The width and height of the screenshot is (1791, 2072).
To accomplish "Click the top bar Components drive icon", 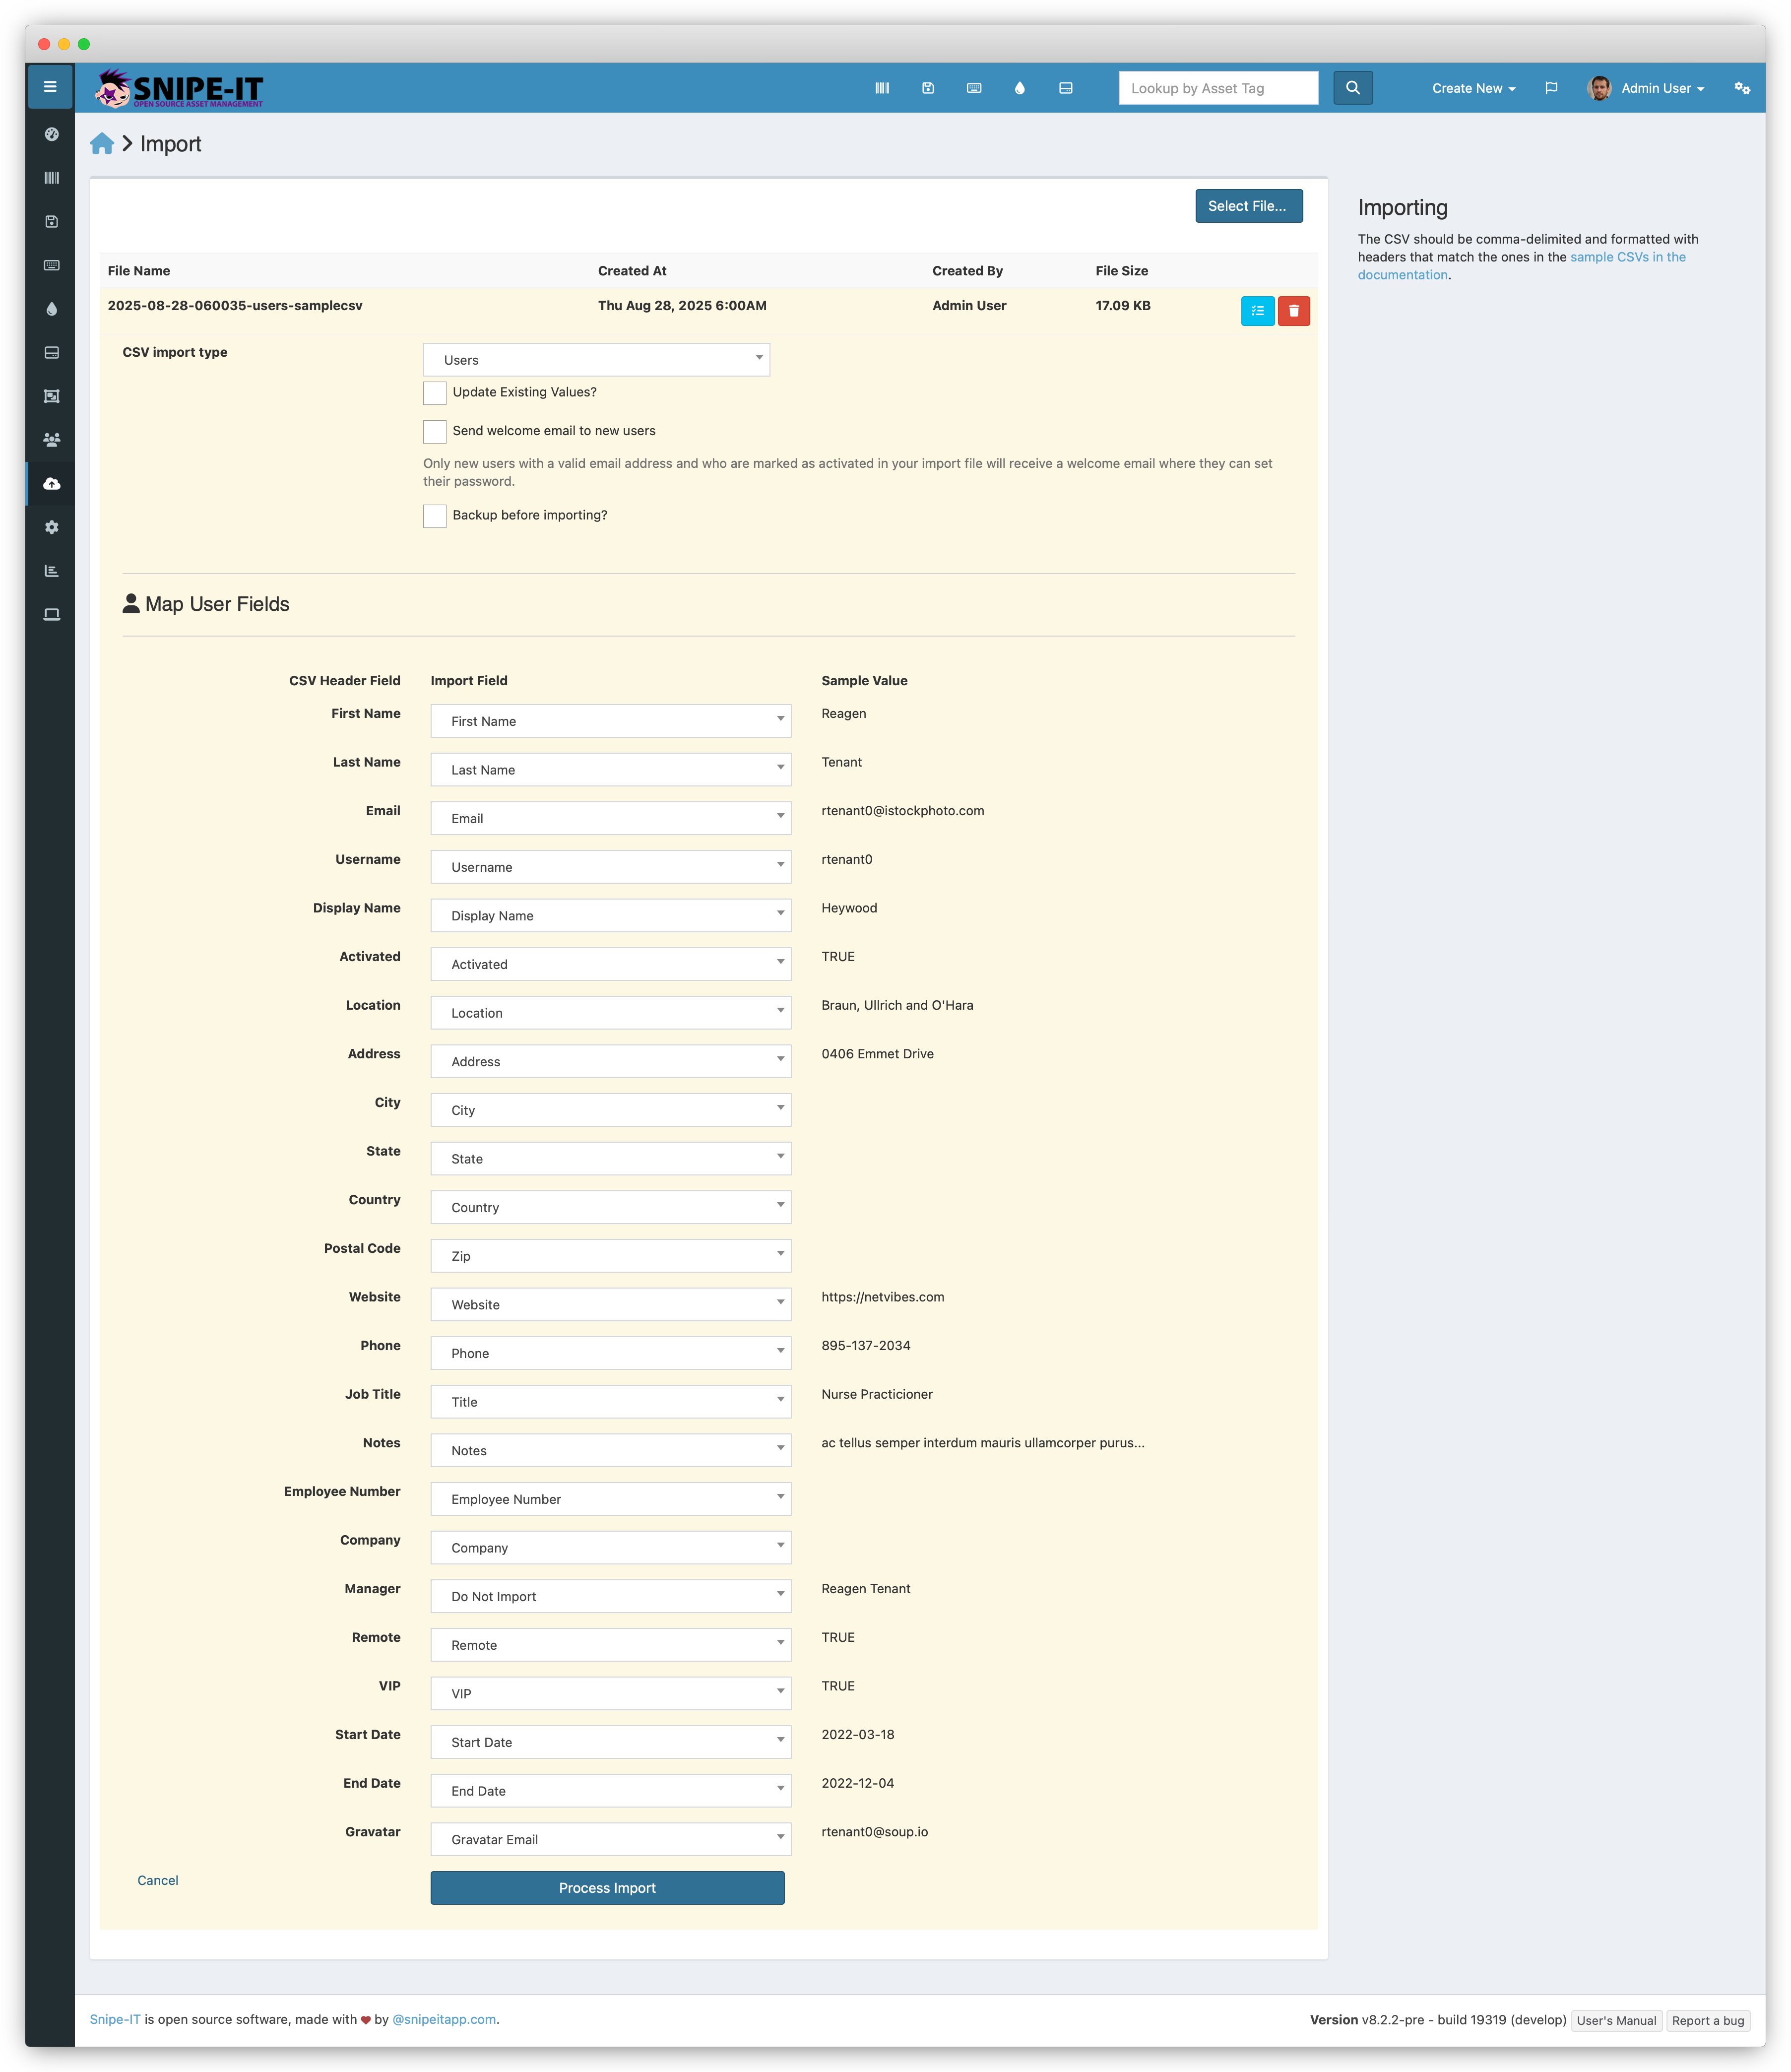I will pos(1066,88).
